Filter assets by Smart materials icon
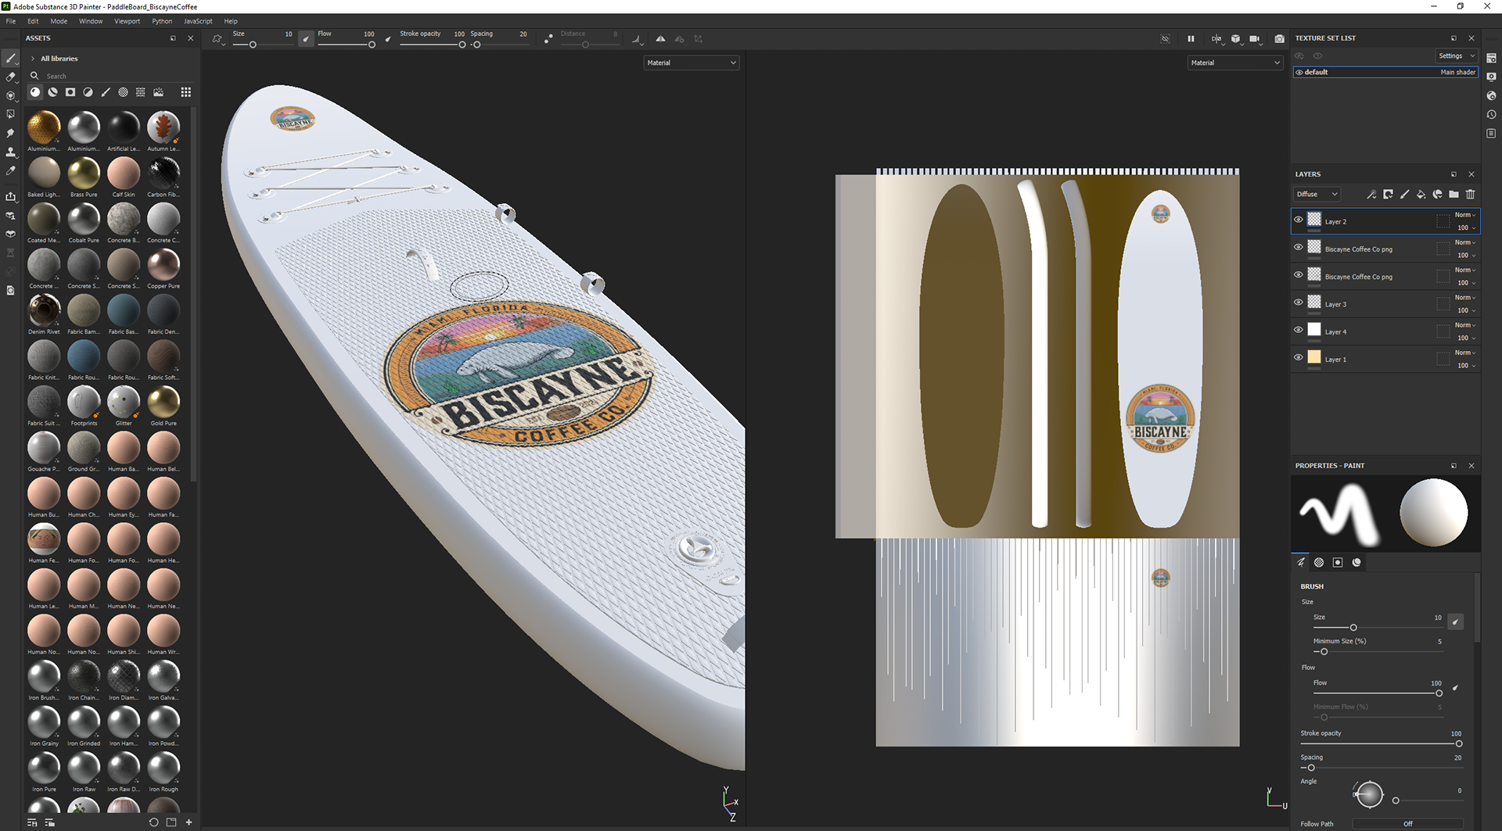Screen dimensions: 1502x831 pyautogui.click(x=52, y=92)
